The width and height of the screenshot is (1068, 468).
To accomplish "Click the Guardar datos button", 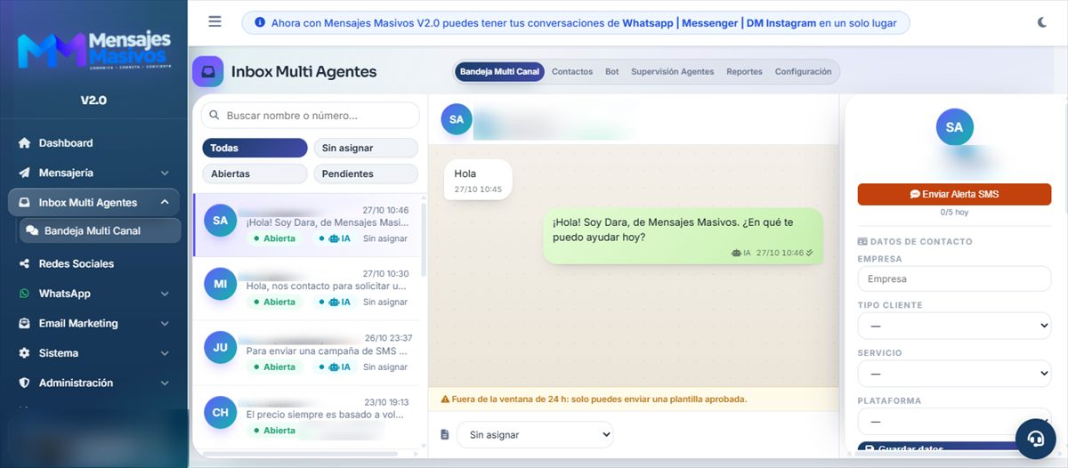I will 938,448.
